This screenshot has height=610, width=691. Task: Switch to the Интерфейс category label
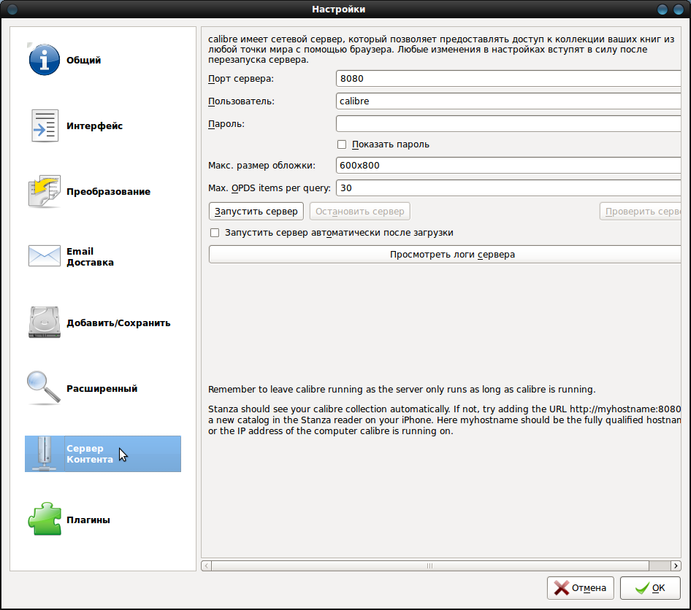point(94,126)
